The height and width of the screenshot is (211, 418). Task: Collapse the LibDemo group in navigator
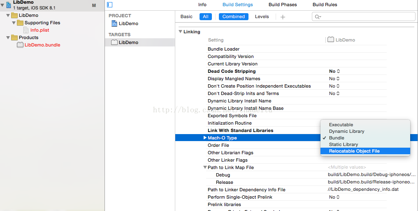[8, 16]
